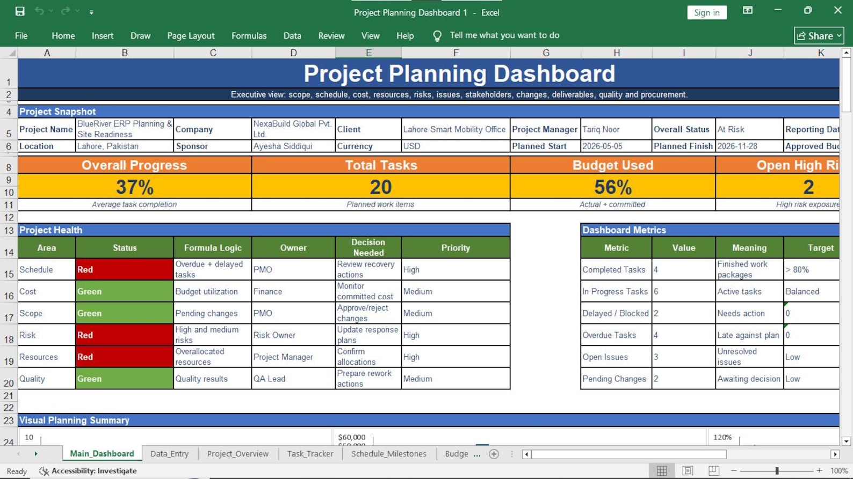Click the Ribbon Display Options icon
Screen dimensions: 853x479
tap(747, 11)
